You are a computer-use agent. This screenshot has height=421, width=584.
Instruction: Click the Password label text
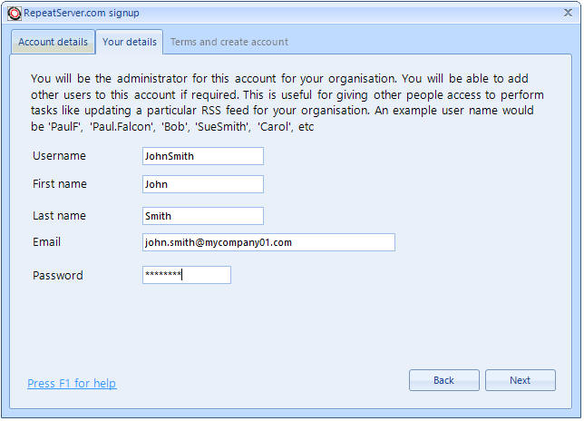57,275
